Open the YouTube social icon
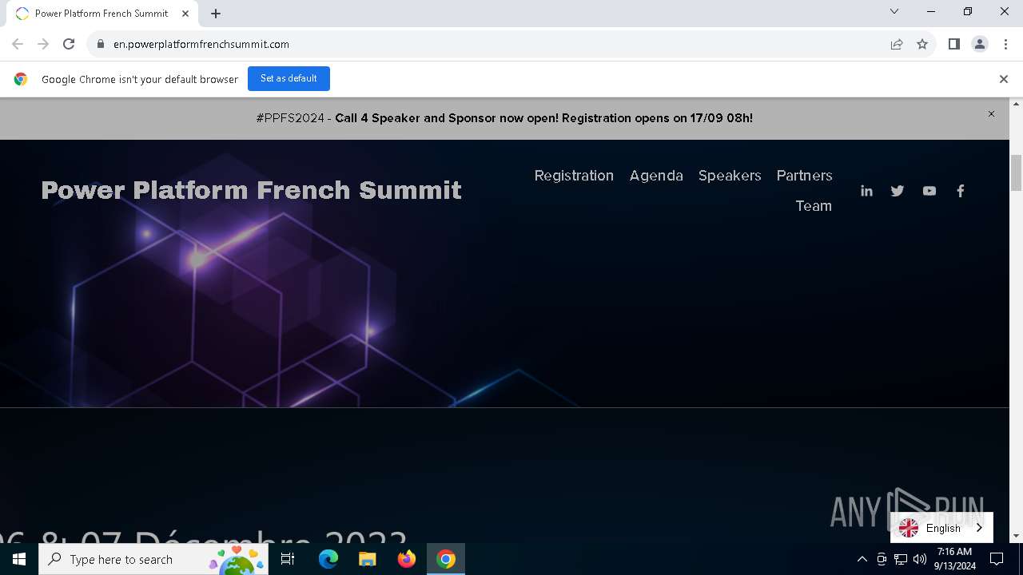 [929, 191]
